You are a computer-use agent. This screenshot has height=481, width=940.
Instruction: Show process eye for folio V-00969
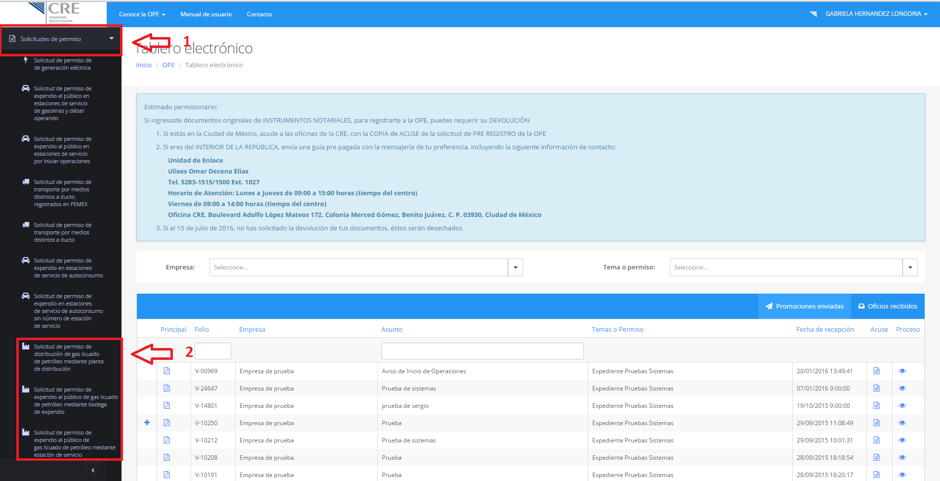click(902, 371)
